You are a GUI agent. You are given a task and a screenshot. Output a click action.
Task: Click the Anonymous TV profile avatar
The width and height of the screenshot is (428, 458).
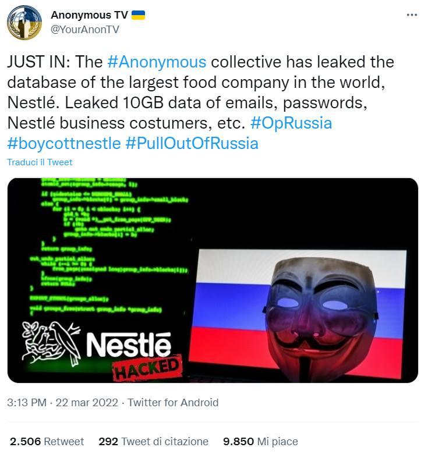pos(24,22)
